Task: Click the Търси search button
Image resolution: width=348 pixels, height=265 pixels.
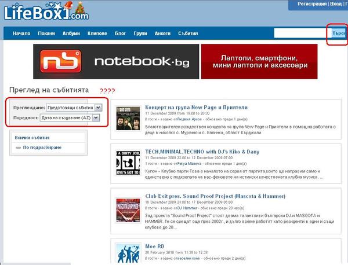Action: 339,33
